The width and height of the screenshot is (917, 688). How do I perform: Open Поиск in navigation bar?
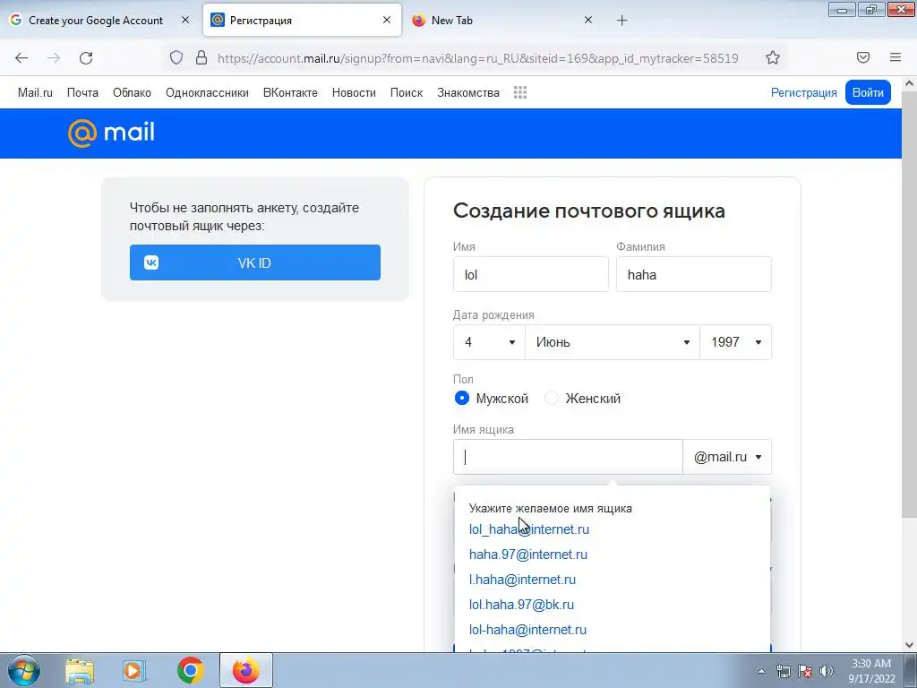point(407,92)
